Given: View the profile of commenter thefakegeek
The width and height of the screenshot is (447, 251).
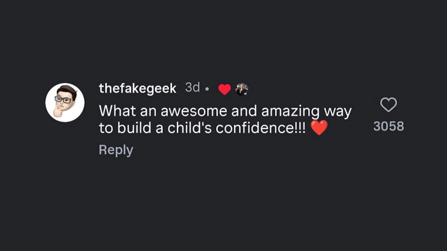Looking at the screenshot, I should coord(137,89).
